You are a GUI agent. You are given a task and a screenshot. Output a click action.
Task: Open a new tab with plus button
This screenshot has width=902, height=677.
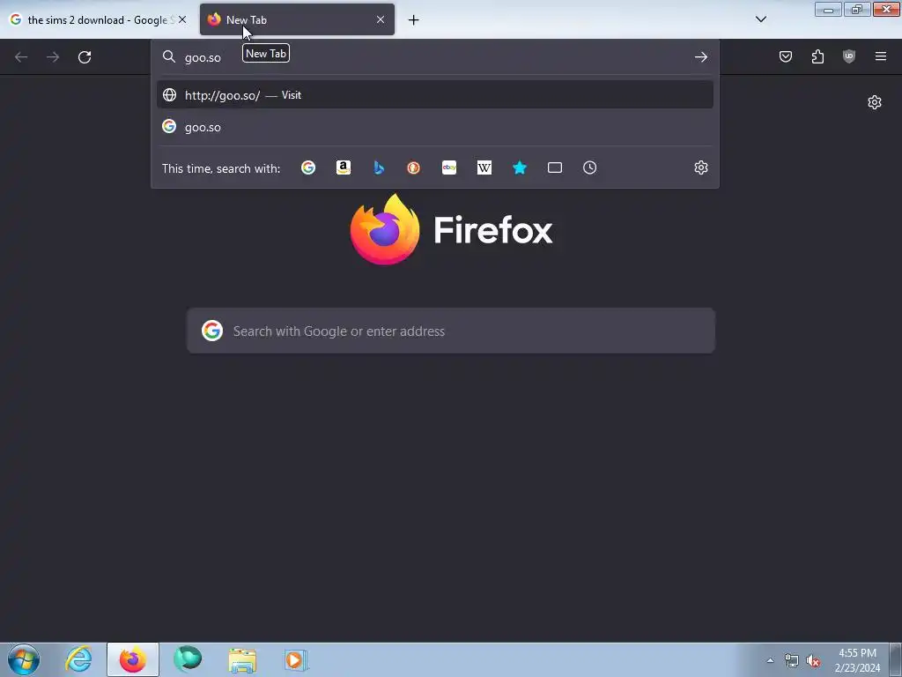point(414,20)
